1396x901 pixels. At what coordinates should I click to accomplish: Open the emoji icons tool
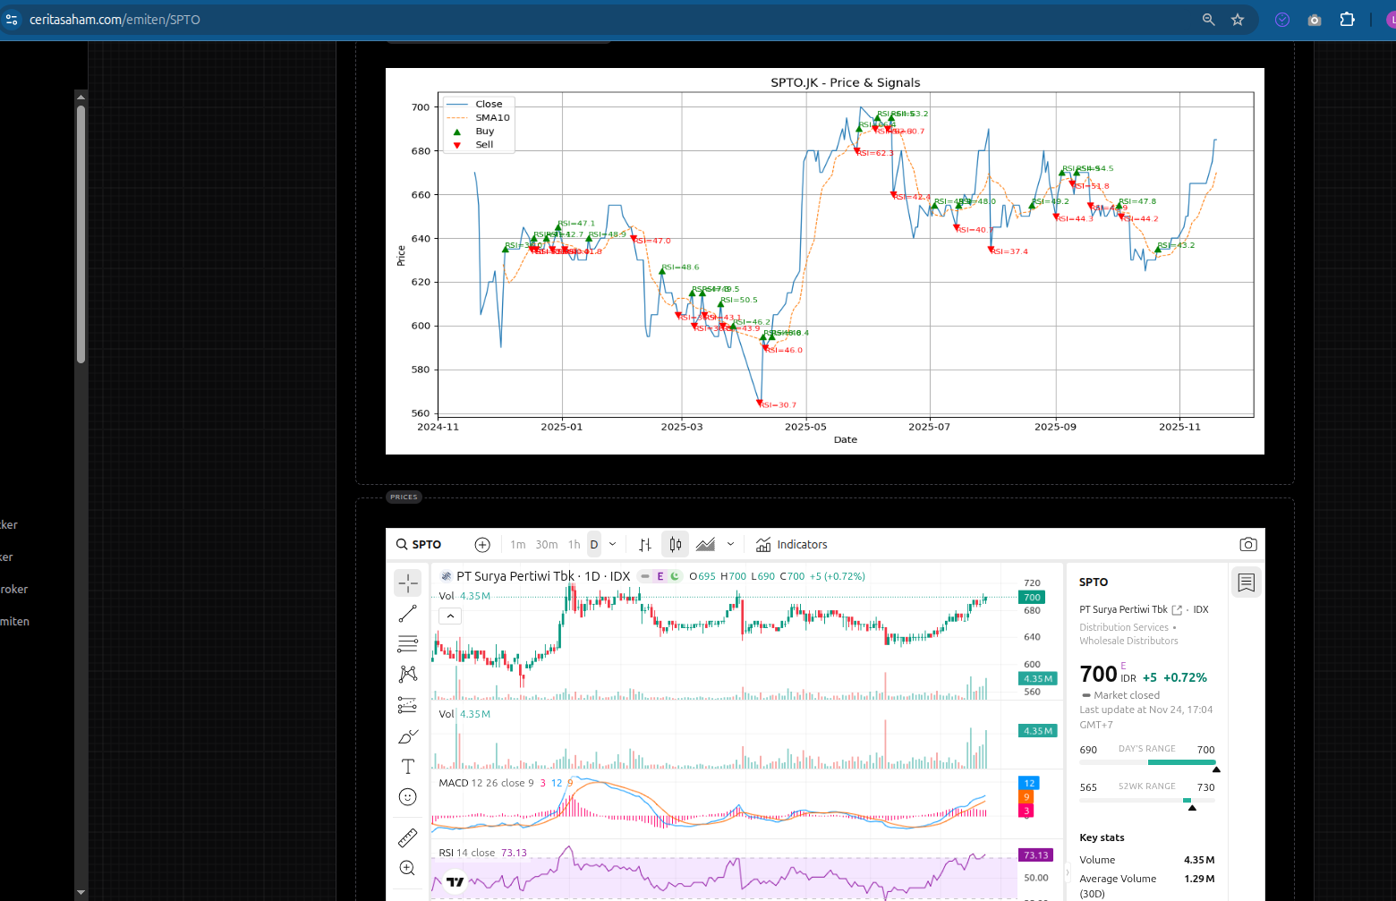pos(408,797)
